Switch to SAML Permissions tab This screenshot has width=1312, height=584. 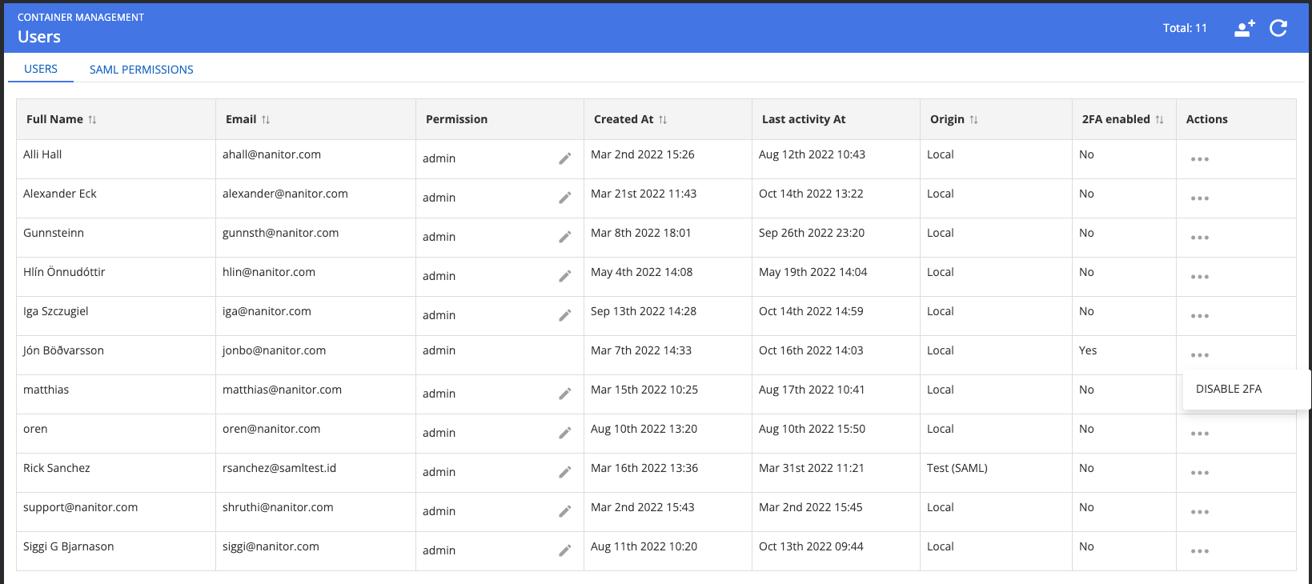coord(141,70)
